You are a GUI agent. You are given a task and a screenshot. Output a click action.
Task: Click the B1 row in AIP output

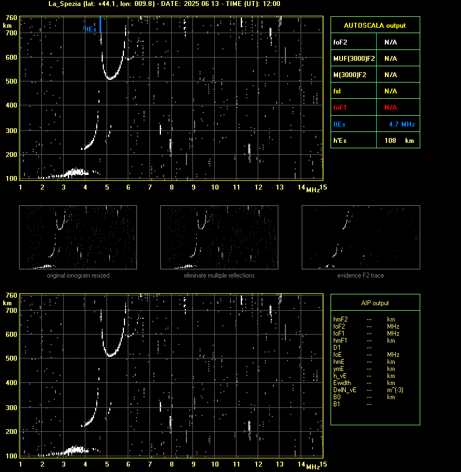point(352,404)
